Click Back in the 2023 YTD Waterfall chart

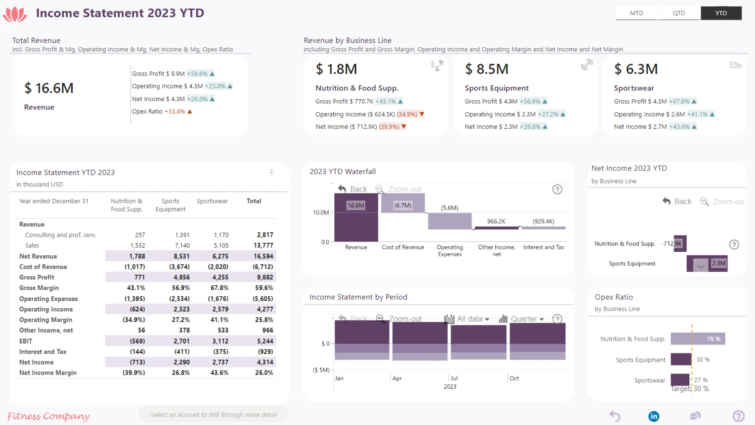point(353,189)
